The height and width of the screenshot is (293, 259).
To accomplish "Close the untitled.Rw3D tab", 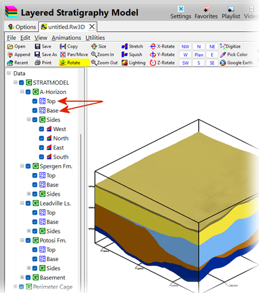I will pos(92,27).
